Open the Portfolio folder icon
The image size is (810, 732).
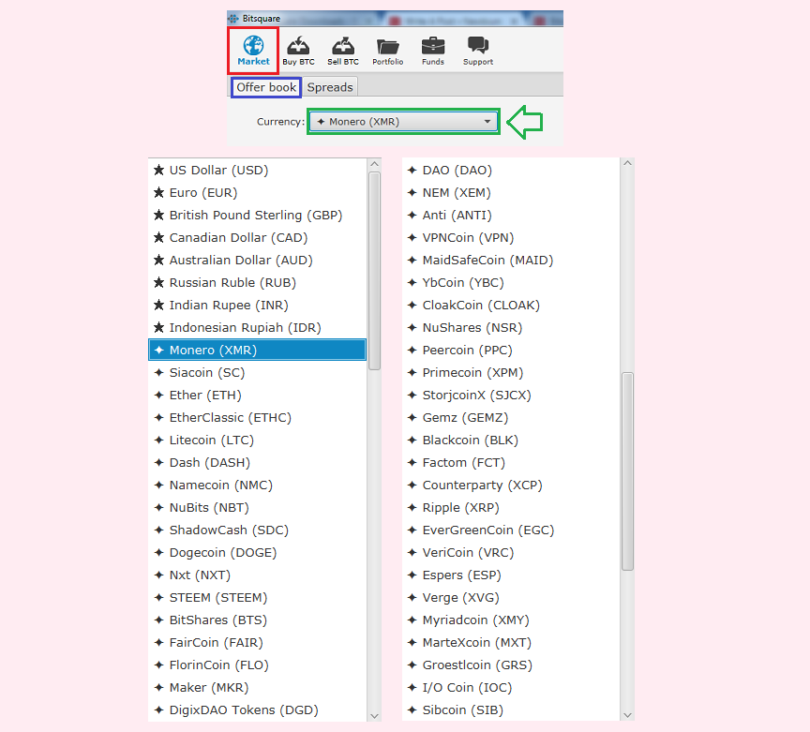tap(387, 46)
